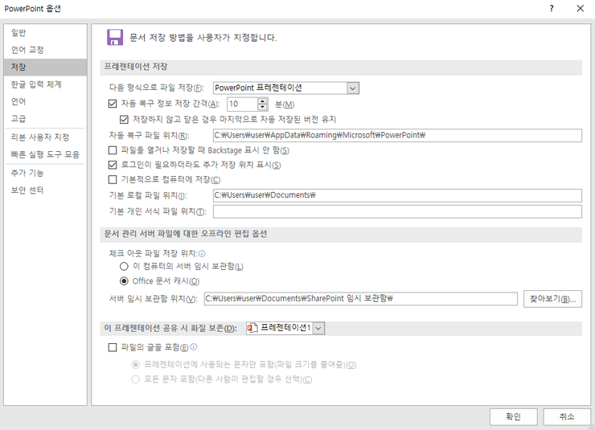This screenshot has width=595, height=430.
Task: Click the 문서 저장 방법을 사용자가 지정합니다 heading
Action: (203, 38)
